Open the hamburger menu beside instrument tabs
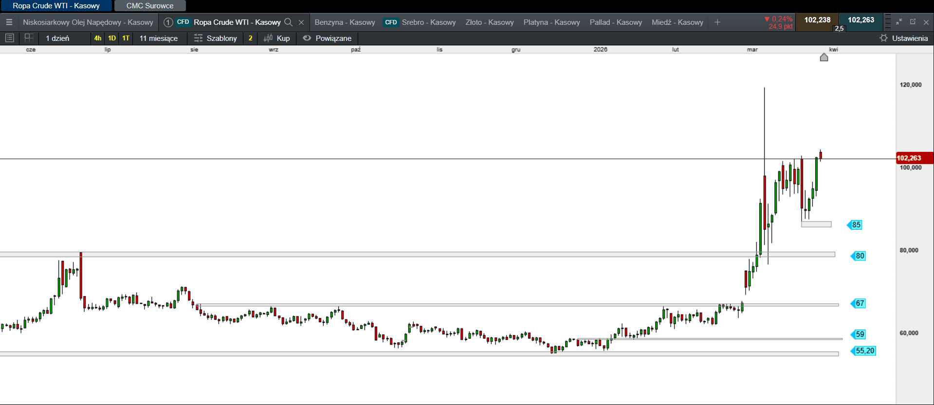This screenshot has height=405, width=934. [9, 22]
